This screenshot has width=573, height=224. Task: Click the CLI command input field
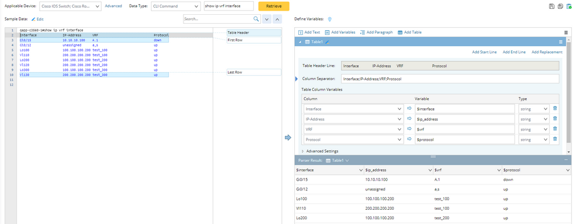tap(228, 7)
